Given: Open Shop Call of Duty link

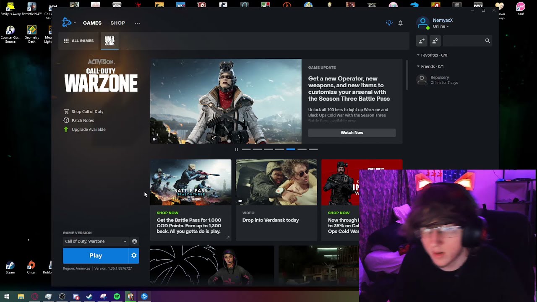Looking at the screenshot, I should [x=83, y=112].
